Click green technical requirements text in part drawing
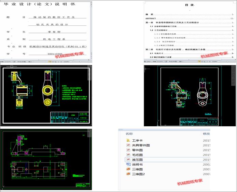This screenshot has width=237, height=192. click(74, 92)
